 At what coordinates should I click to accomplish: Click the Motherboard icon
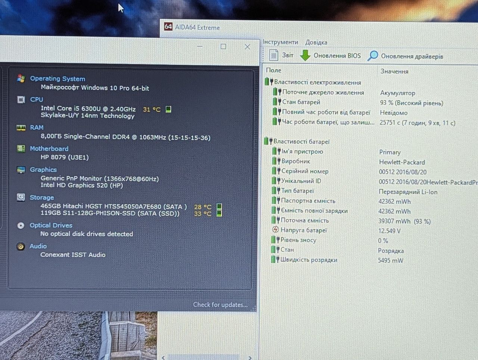point(21,148)
